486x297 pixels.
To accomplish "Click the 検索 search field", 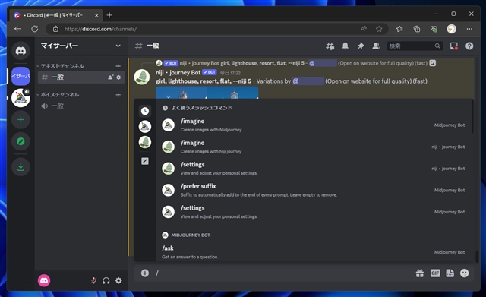I will (x=415, y=46).
